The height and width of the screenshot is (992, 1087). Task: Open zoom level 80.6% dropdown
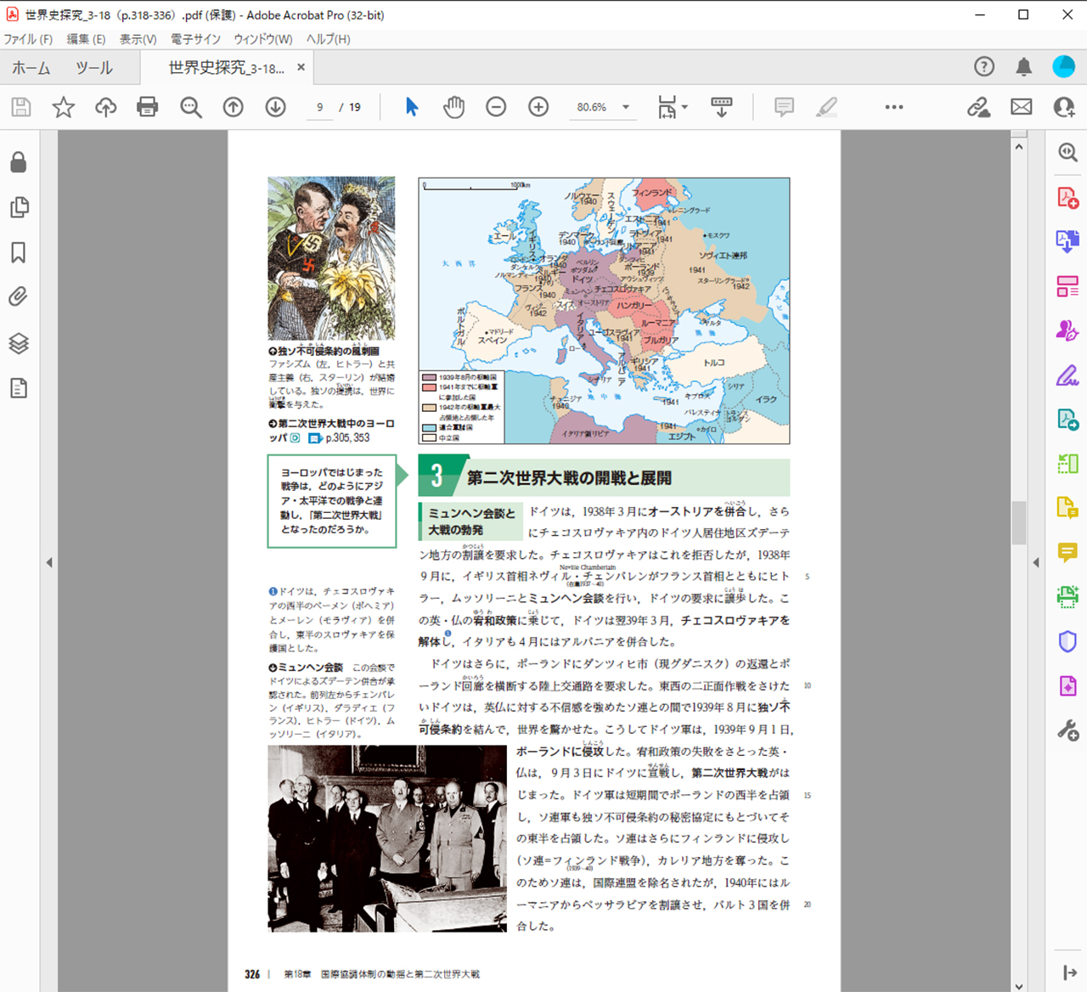click(x=626, y=107)
